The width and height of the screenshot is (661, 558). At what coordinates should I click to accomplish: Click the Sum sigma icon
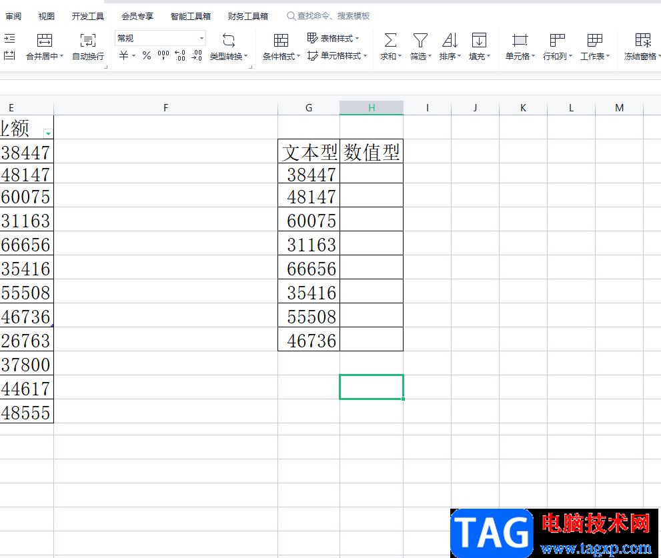390,41
